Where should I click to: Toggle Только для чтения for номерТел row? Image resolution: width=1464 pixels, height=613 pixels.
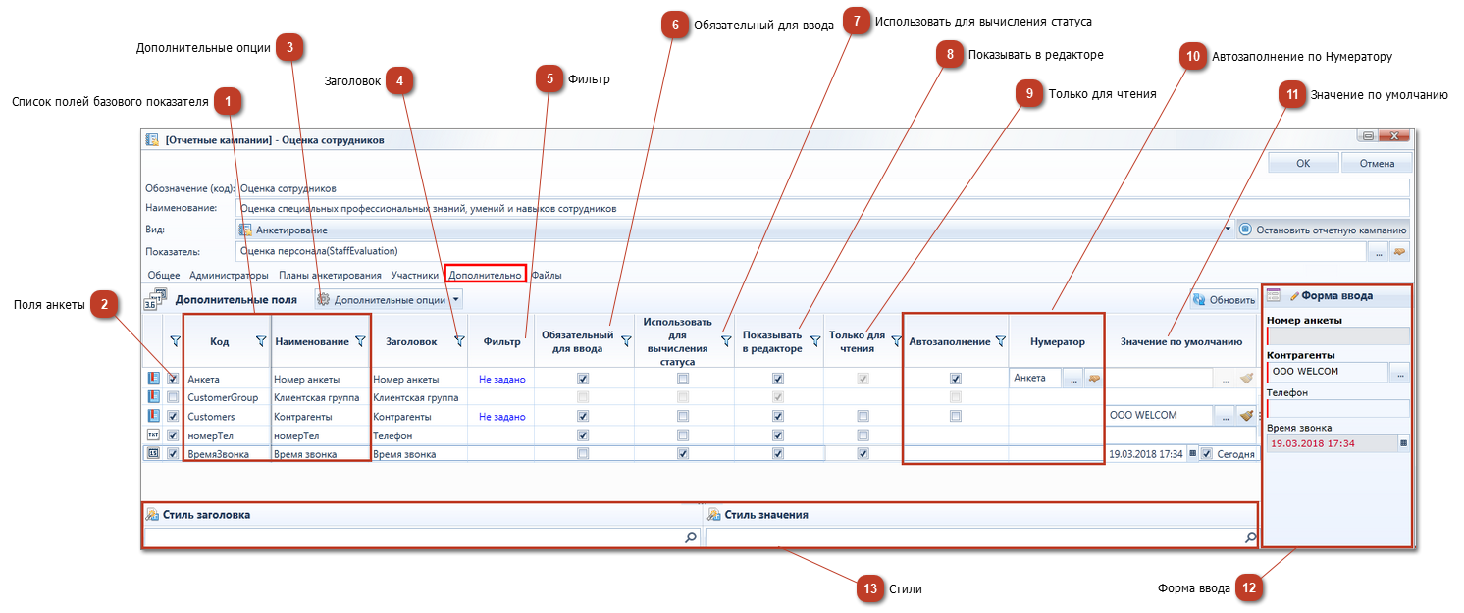click(x=863, y=434)
